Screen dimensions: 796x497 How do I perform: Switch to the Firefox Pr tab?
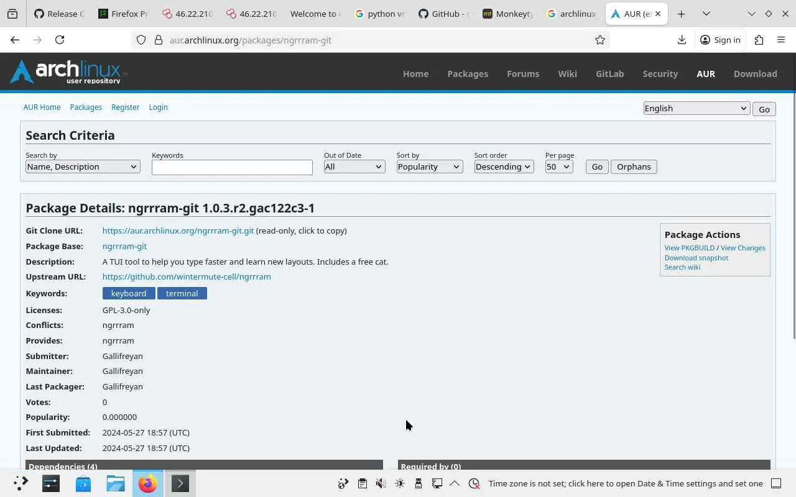[122, 14]
